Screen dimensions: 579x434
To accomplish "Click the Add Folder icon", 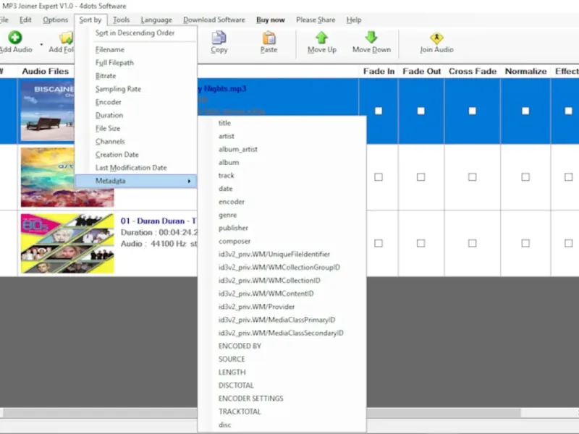I will point(67,38).
